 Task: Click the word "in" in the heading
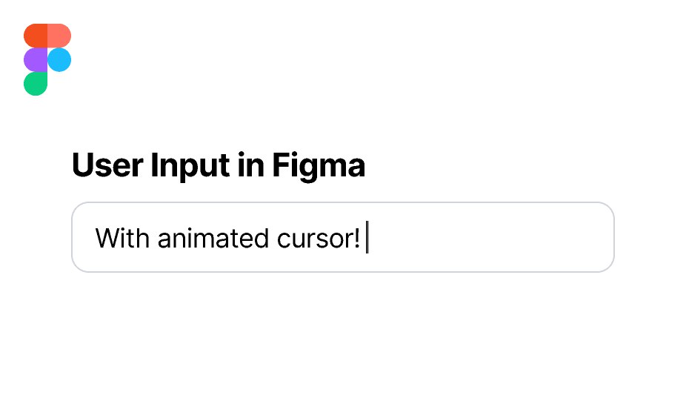tap(251, 165)
